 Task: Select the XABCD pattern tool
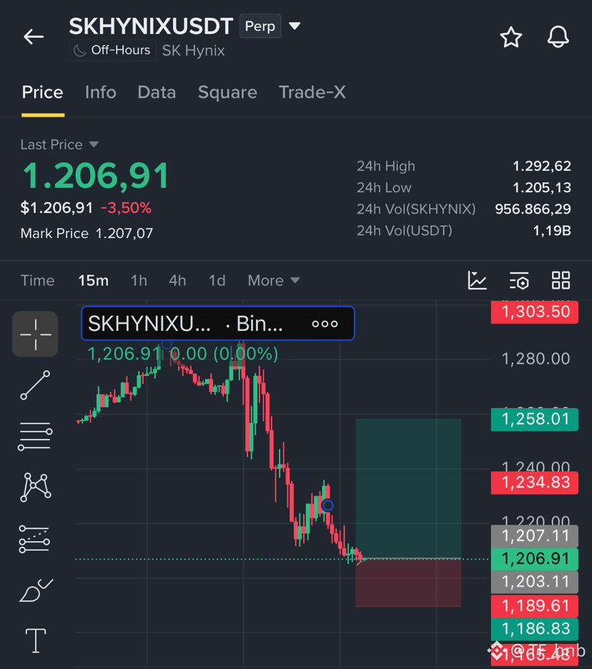point(36,487)
